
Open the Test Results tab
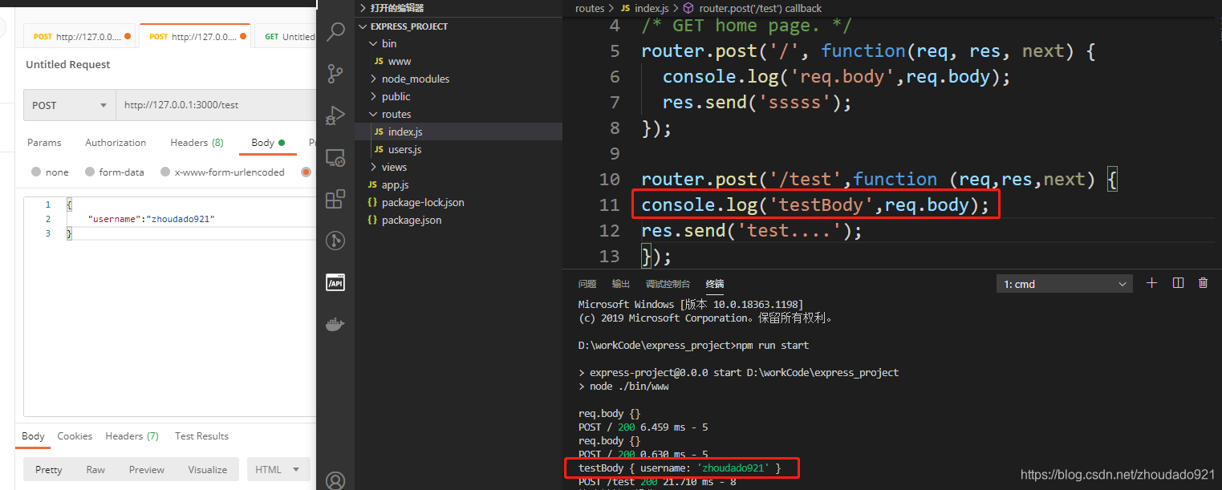[201, 436]
